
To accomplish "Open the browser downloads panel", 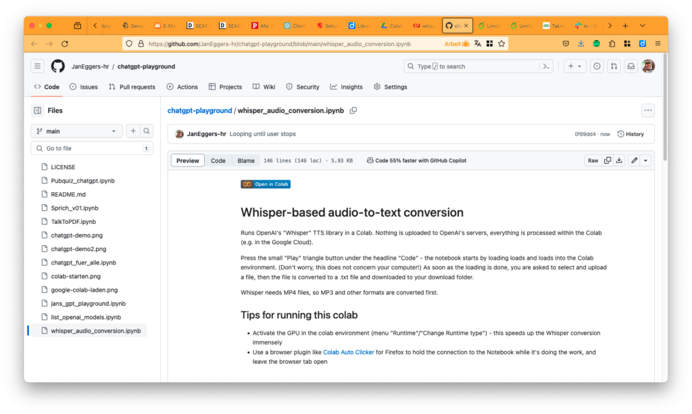I will click(x=580, y=44).
